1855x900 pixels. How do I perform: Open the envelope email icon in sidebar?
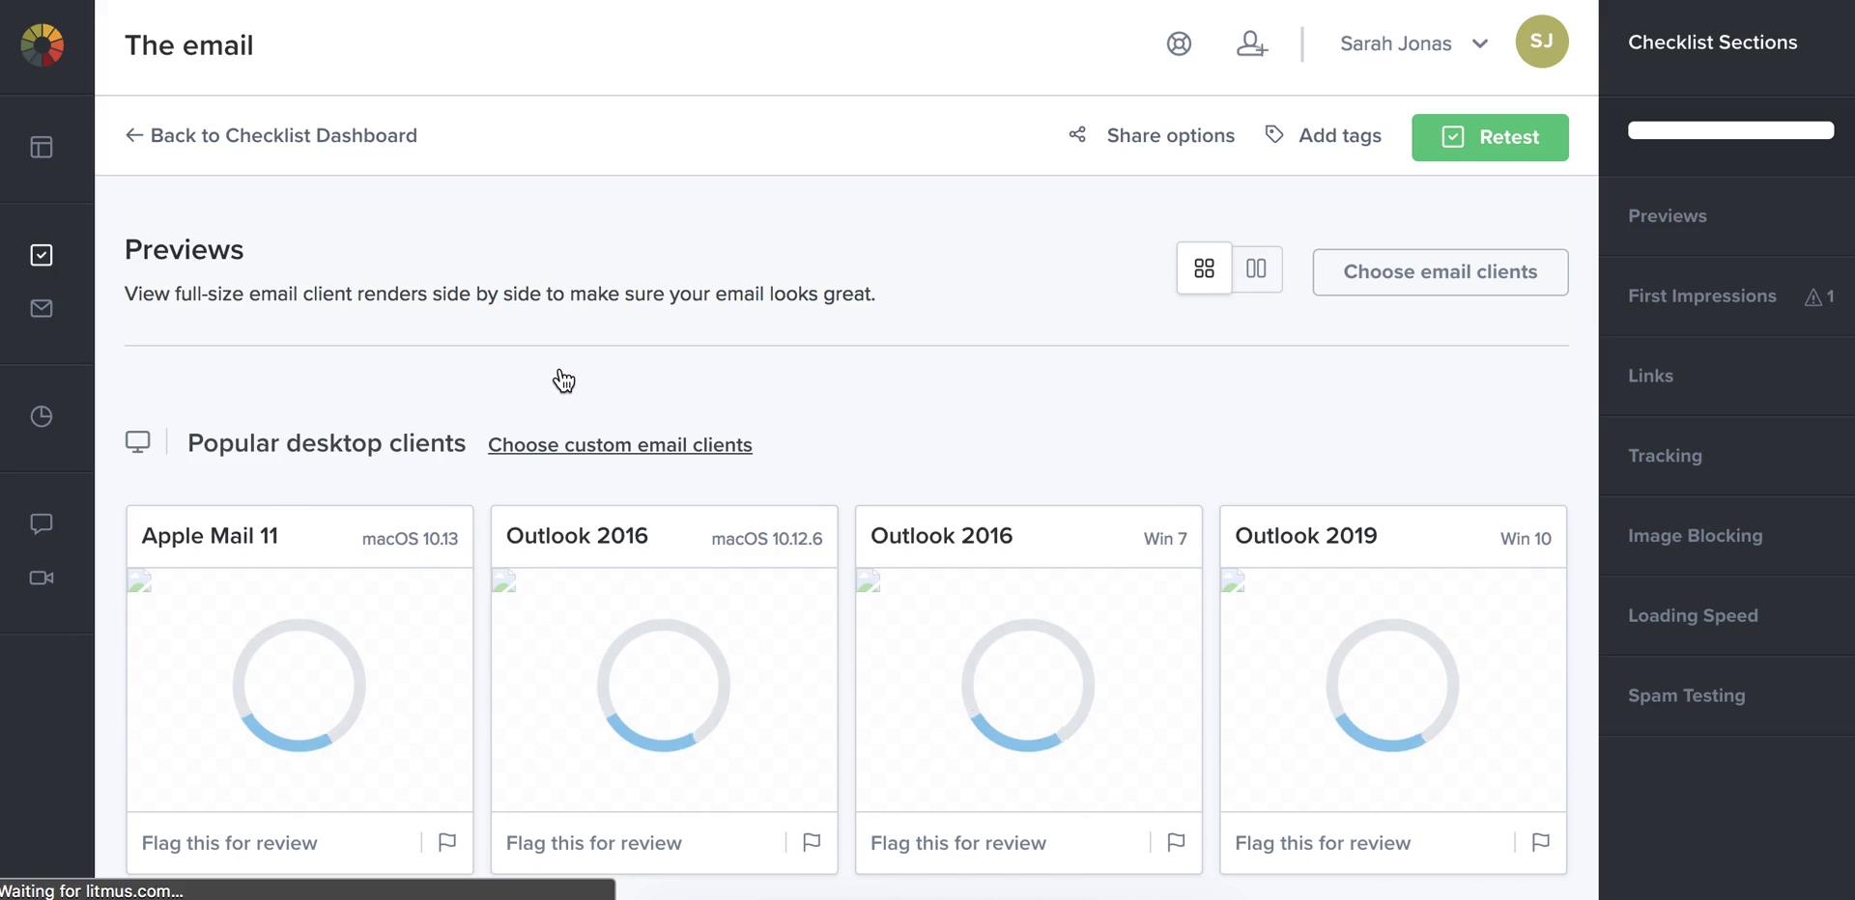[42, 309]
